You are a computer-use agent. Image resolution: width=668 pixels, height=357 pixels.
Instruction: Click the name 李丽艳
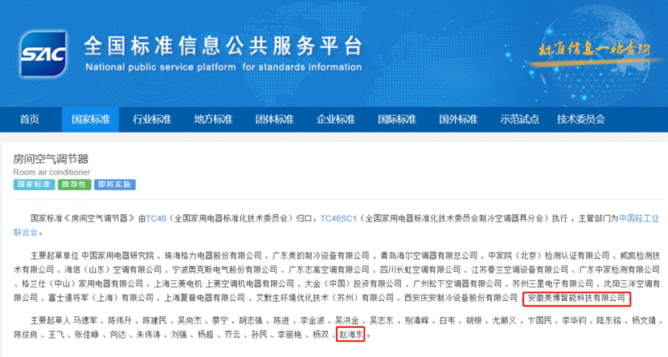289,335
